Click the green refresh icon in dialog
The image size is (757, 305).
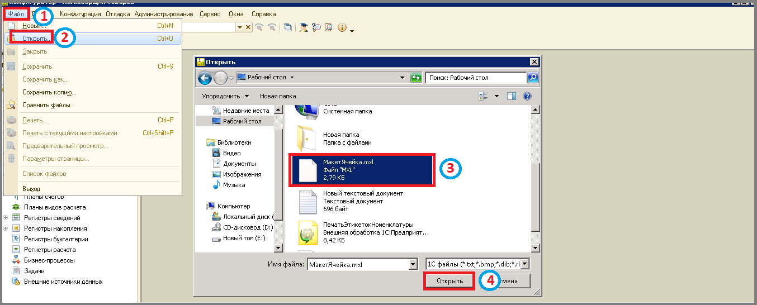pos(416,78)
